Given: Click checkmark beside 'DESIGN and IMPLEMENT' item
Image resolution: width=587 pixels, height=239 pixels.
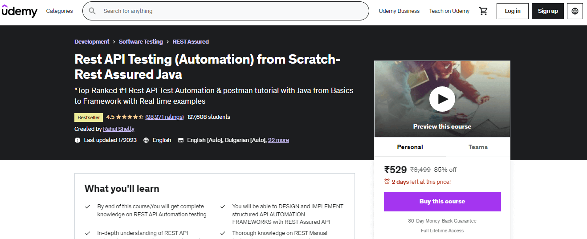Looking at the screenshot, I should (x=223, y=207).
